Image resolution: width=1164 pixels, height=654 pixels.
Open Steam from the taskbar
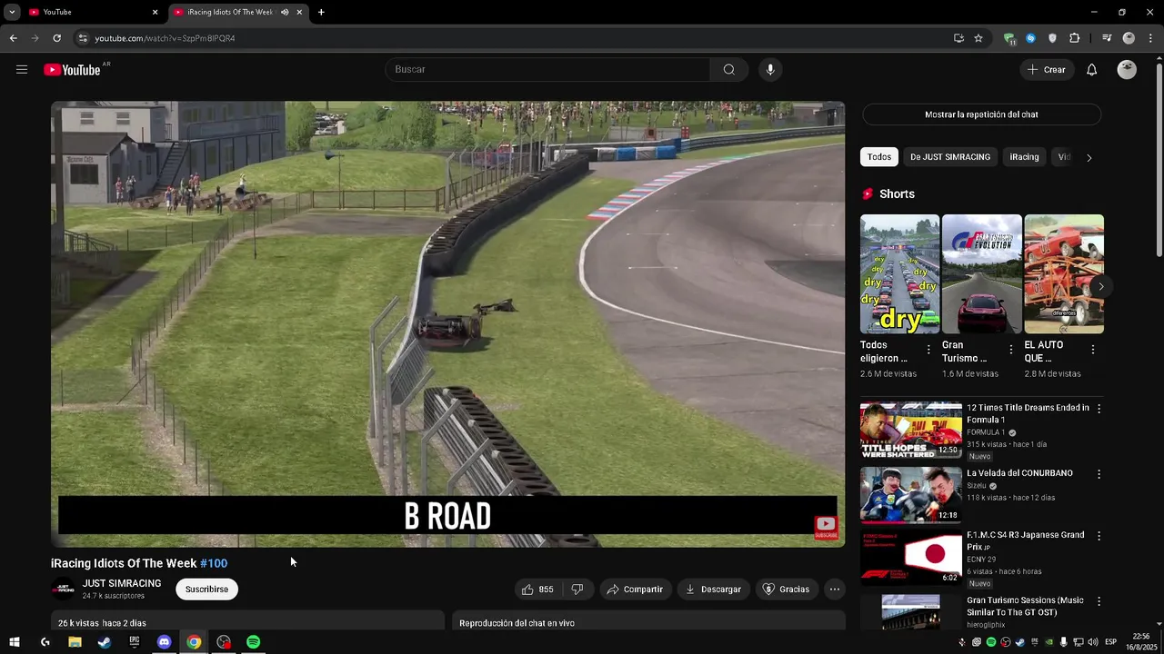coord(105,642)
